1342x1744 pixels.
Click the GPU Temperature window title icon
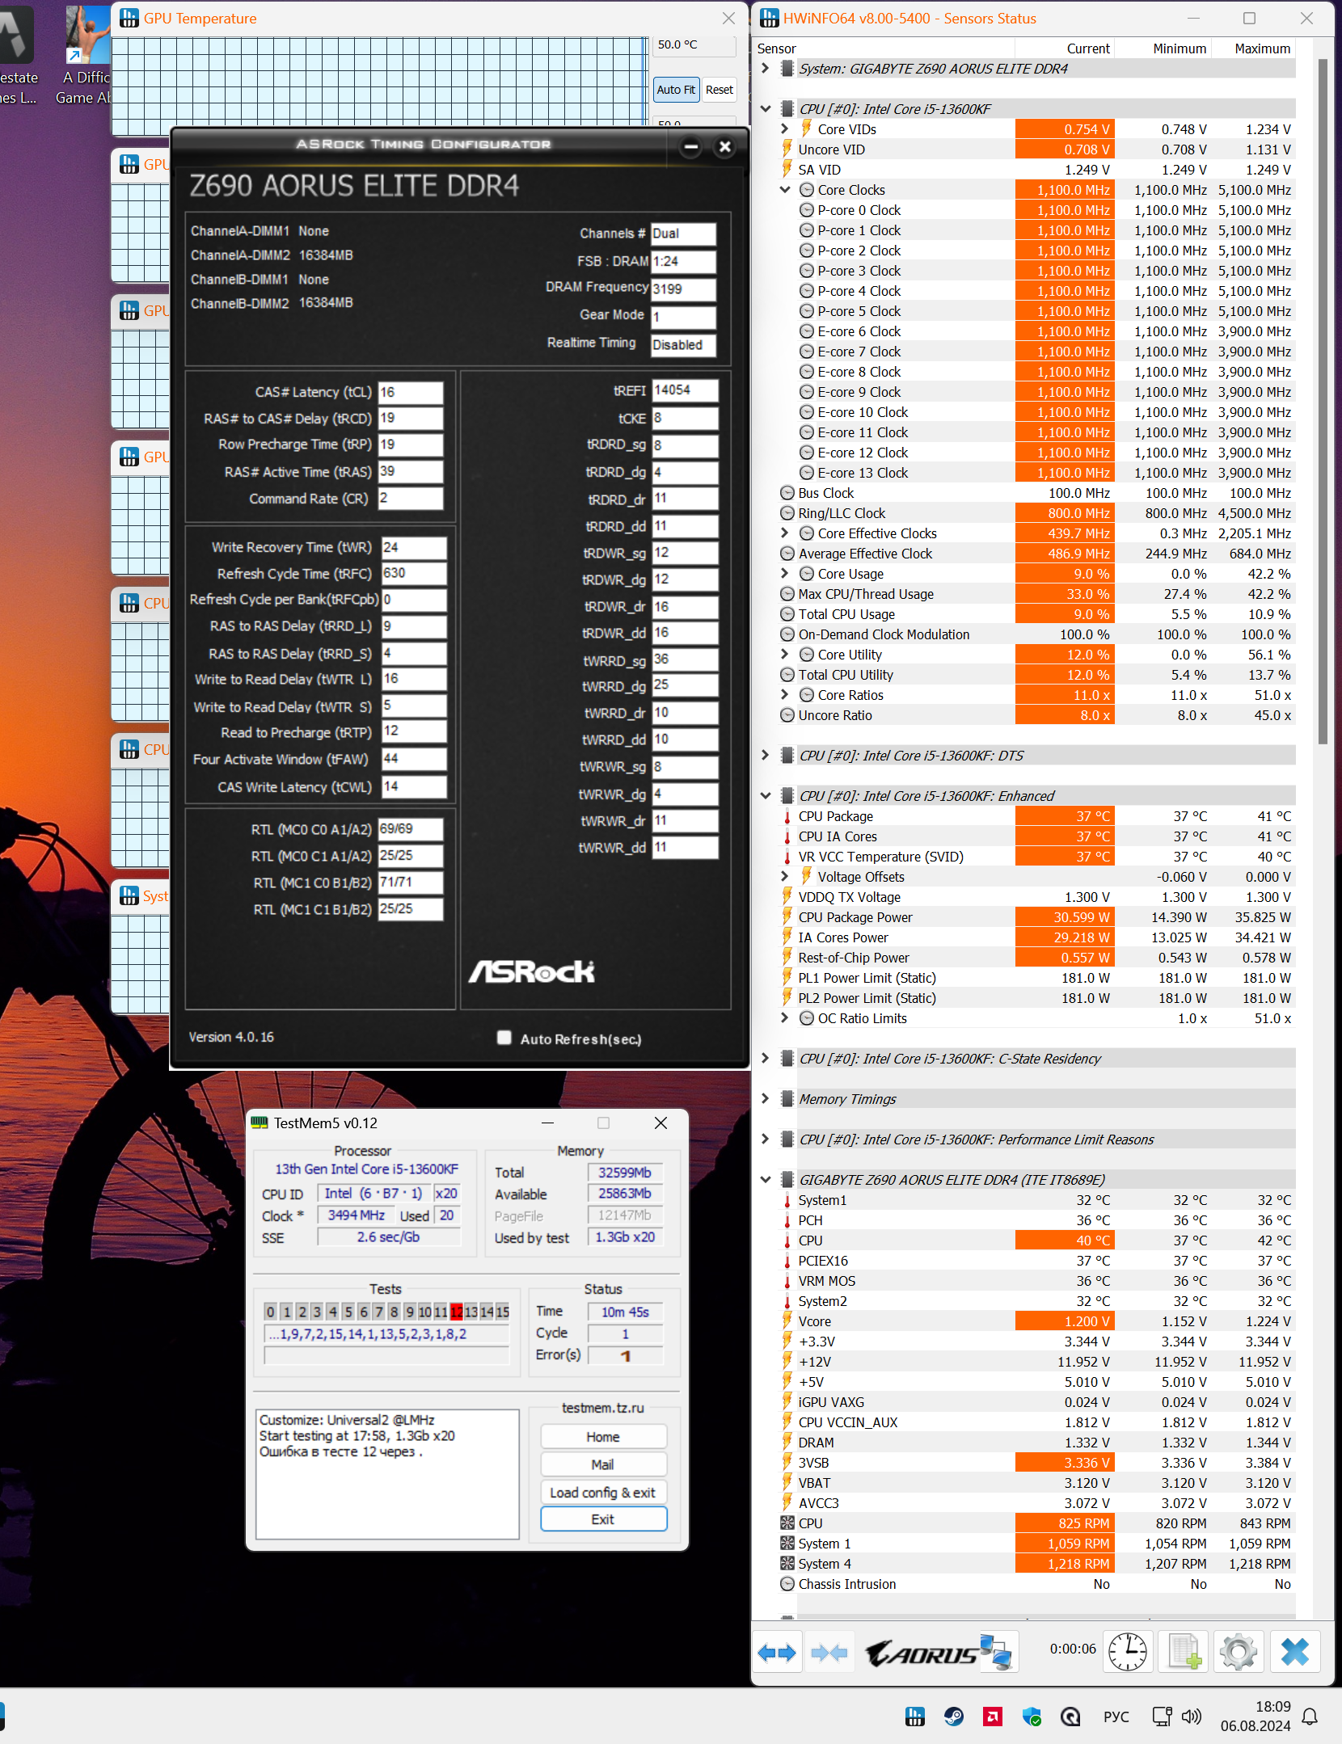tap(129, 18)
